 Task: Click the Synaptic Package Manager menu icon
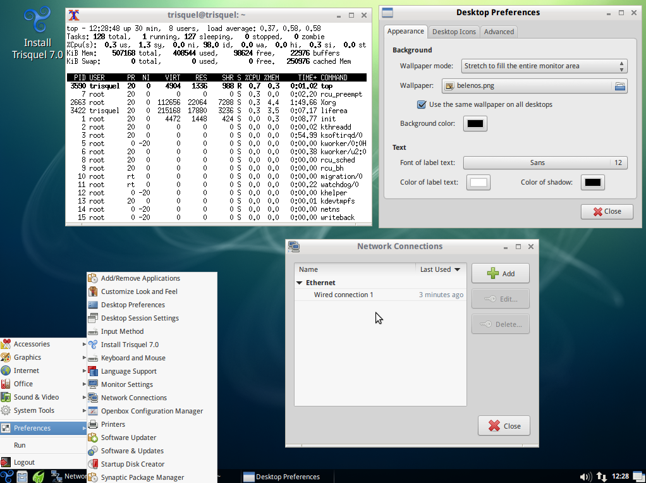click(x=92, y=477)
